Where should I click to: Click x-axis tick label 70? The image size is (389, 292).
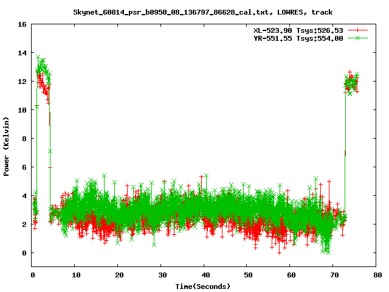pyautogui.click(x=335, y=275)
